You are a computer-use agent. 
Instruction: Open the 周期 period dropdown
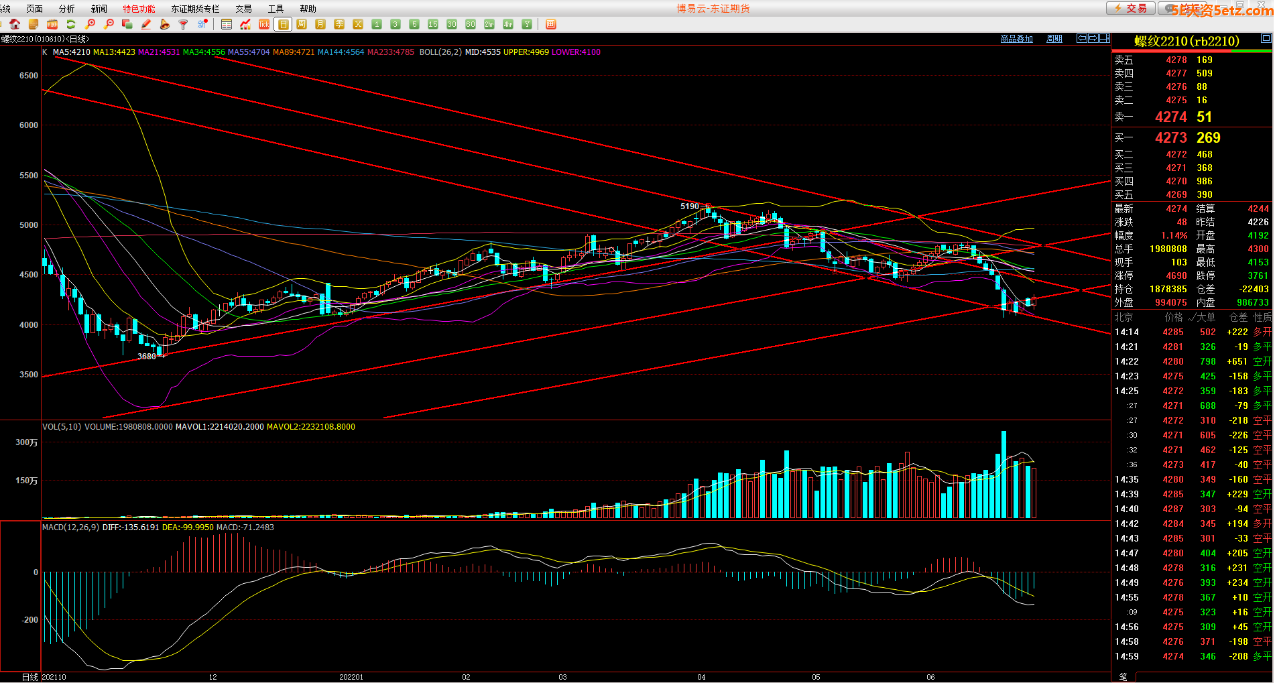(x=1054, y=39)
